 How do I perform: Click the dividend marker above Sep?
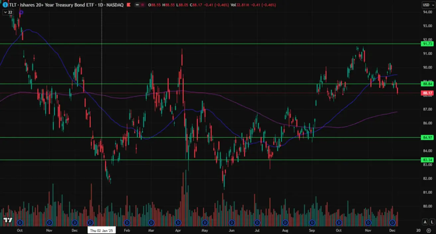coord(312,222)
